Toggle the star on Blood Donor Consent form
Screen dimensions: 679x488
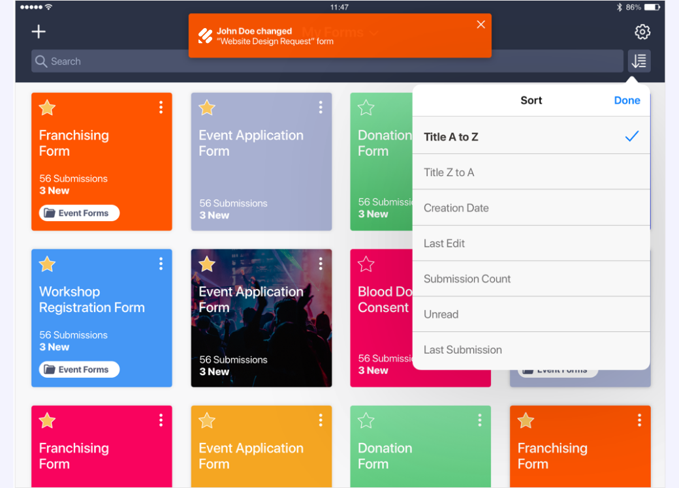[365, 264]
